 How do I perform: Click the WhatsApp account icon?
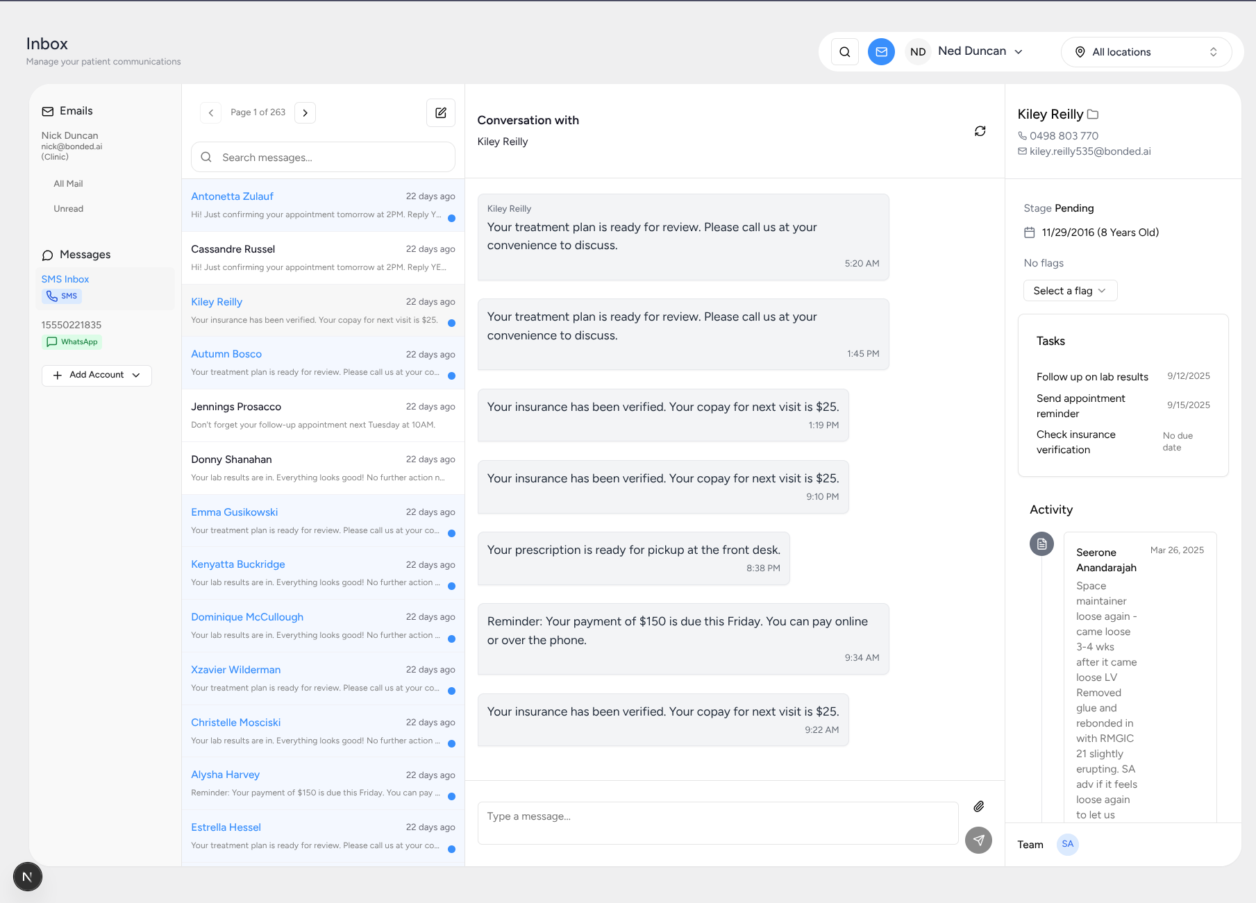[x=72, y=341]
